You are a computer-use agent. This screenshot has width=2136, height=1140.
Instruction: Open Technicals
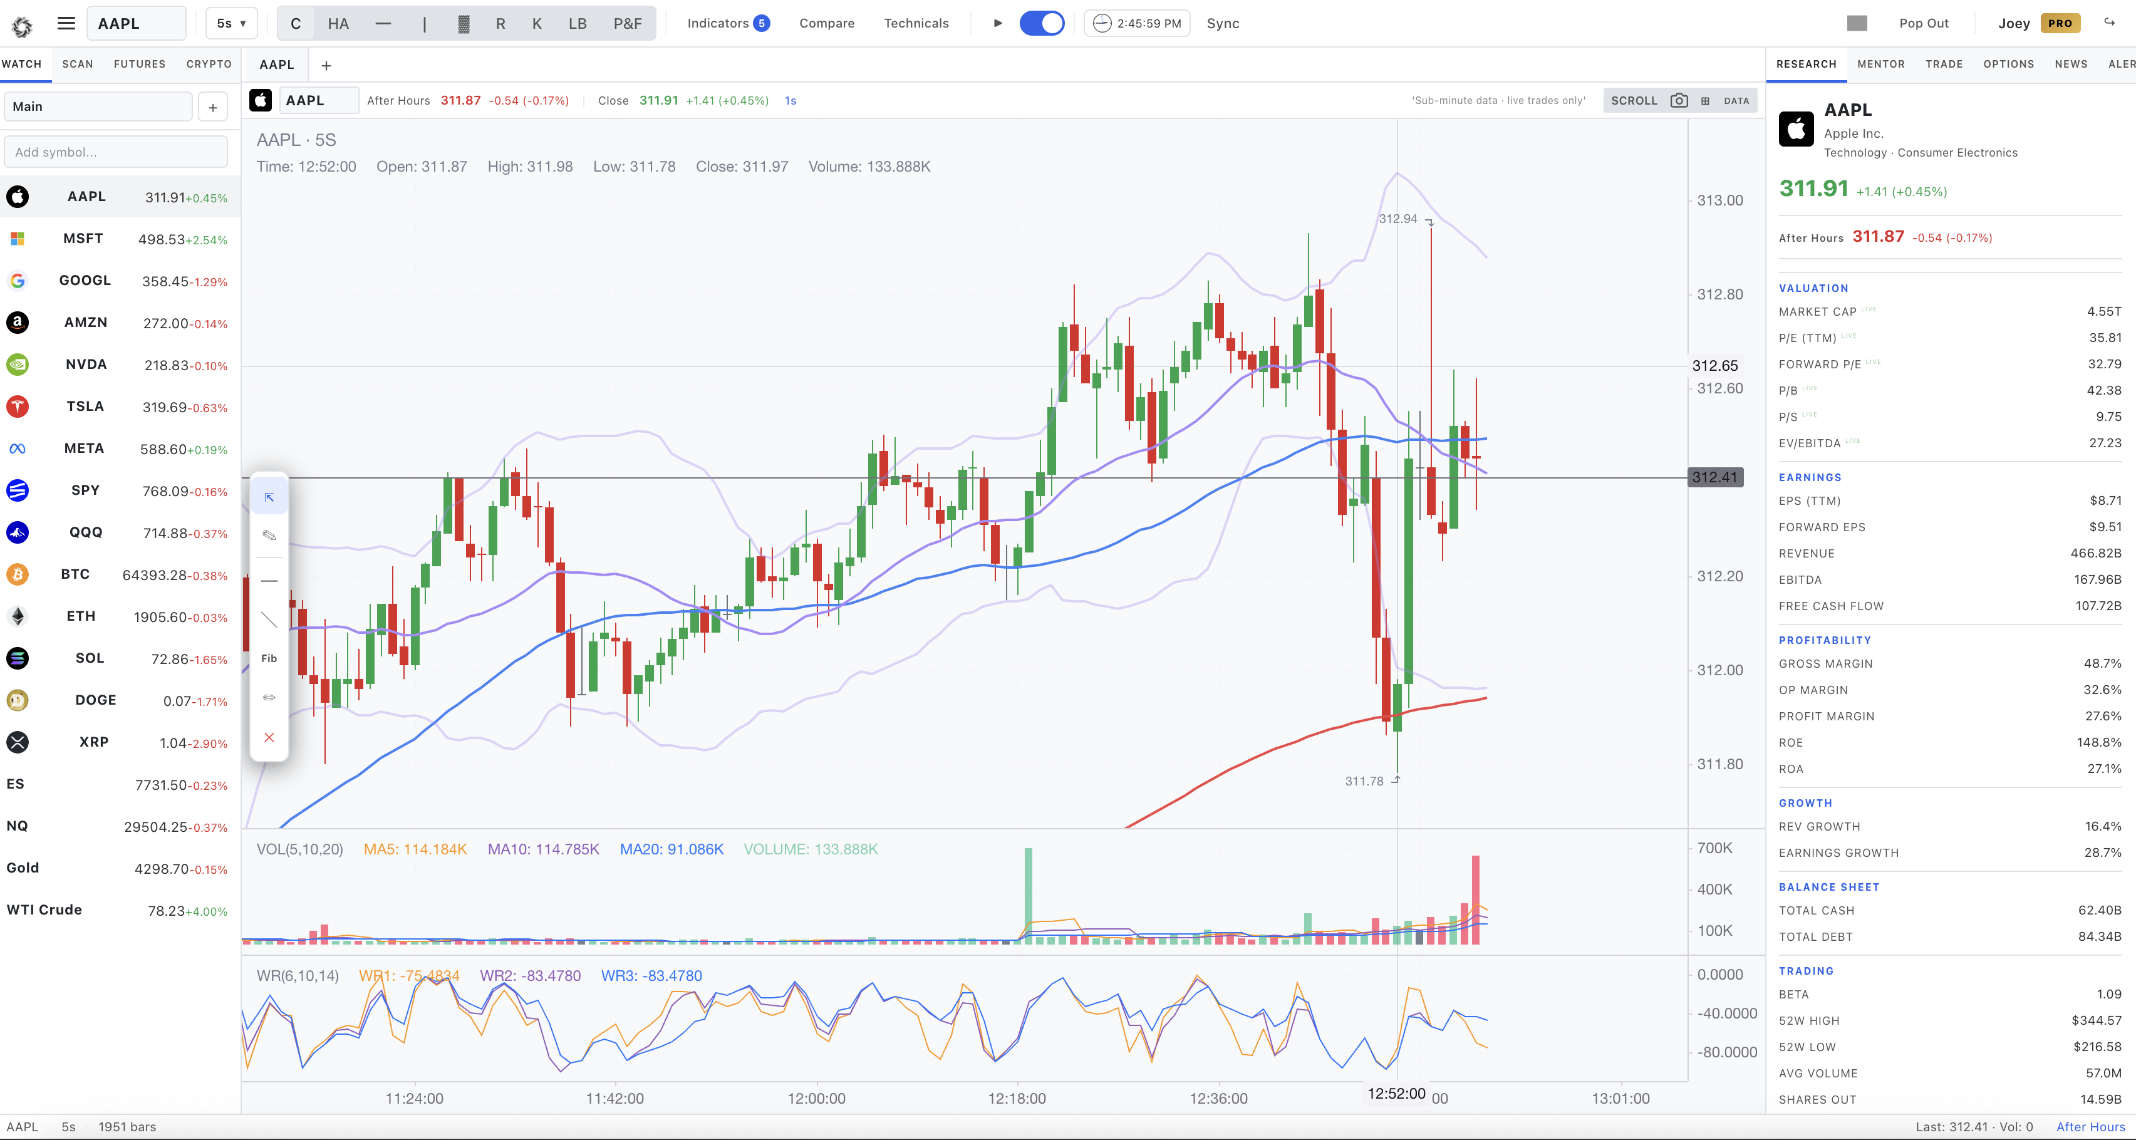(x=916, y=23)
